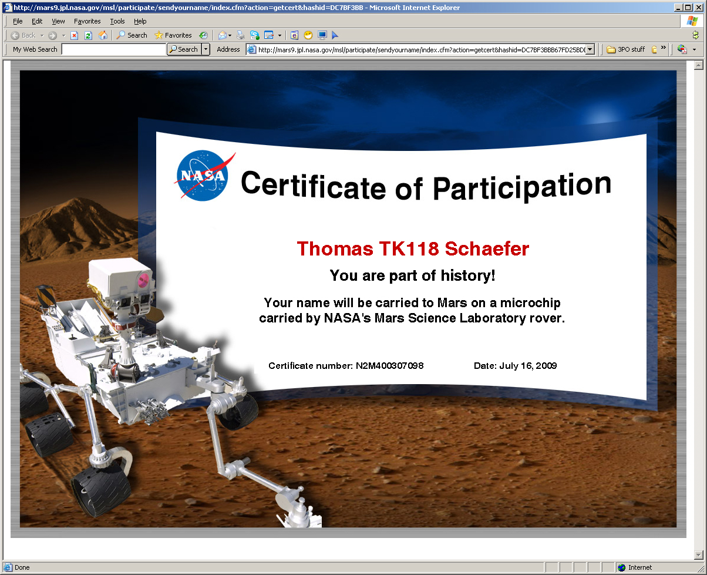Open the Search pane in the toolbar
The image size is (707, 575).
[132, 35]
